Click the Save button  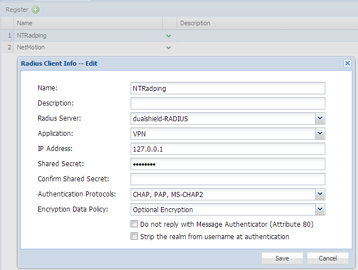tap(282, 258)
